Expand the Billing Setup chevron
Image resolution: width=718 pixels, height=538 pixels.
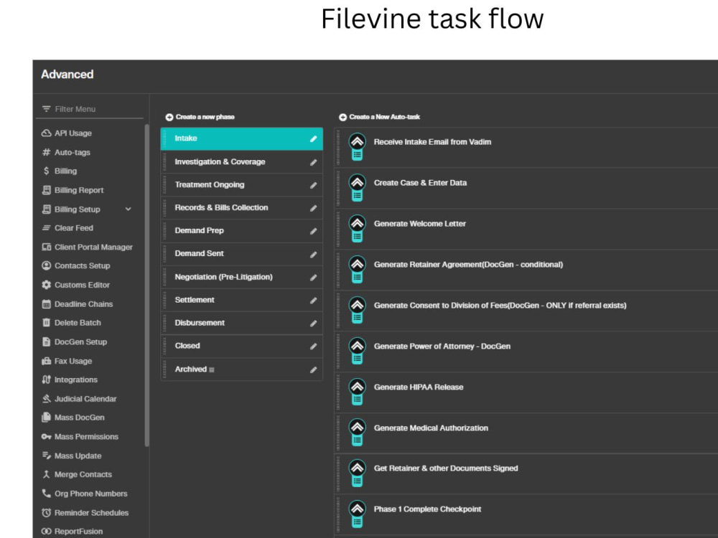(x=129, y=209)
